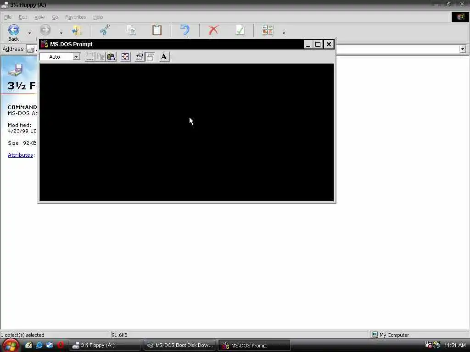Open the Back history dropdown arrow
This screenshot has width=470, height=352.
click(x=29, y=33)
